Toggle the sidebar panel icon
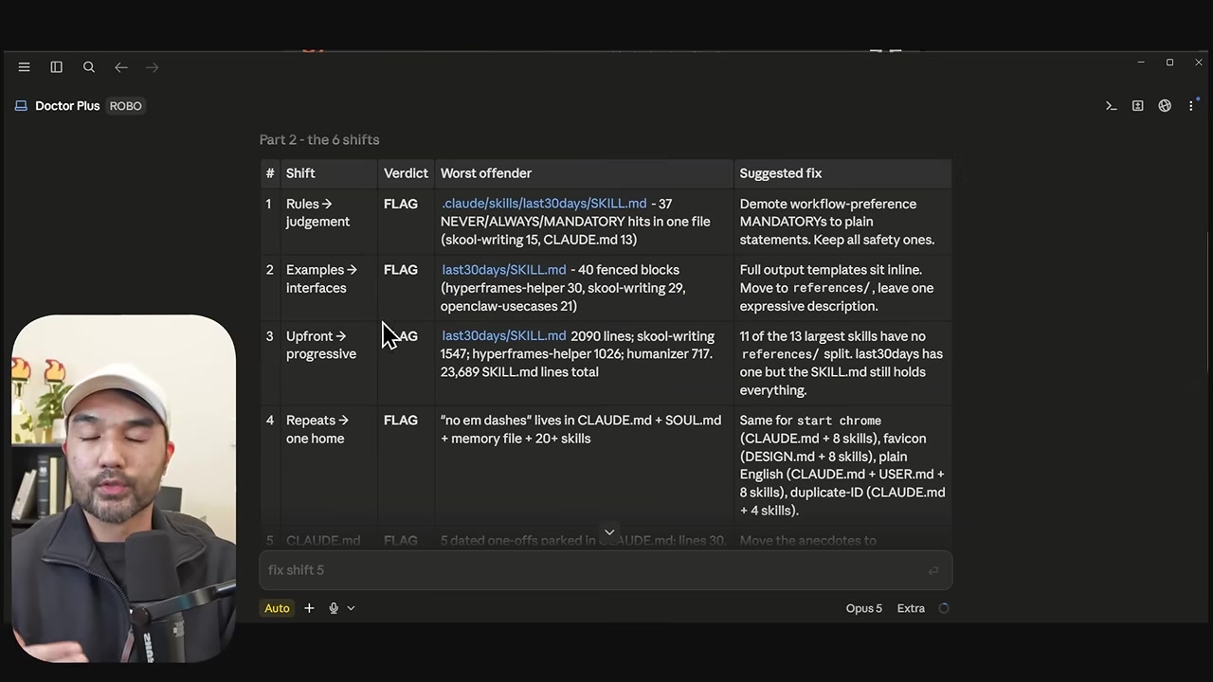Screen dimensions: 1213x682 tap(56, 67)
